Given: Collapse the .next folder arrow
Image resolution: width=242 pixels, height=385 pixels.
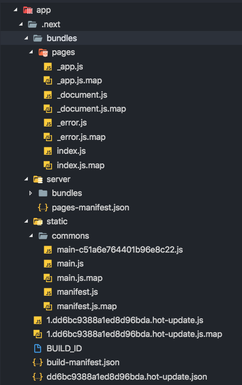Looking at the screenshot, I should [21, 24].
